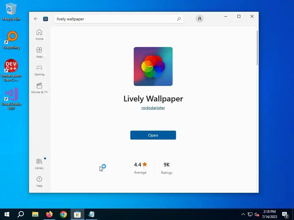Close the Microsoft Store window

tap(252, 16)
